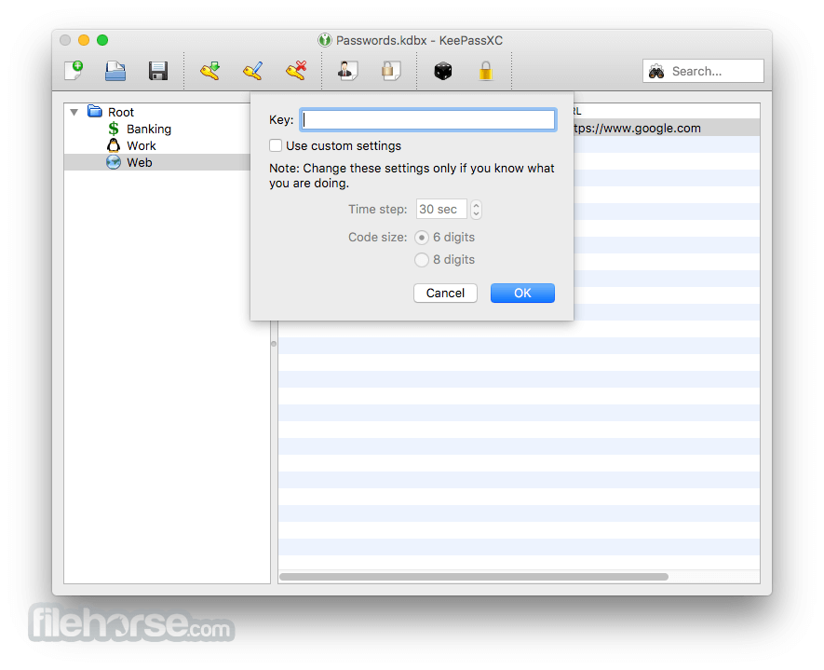Screen dimensions: 824x670
Task: Click KeePassXC logo in title bar
Action: [x=325, y=40]
